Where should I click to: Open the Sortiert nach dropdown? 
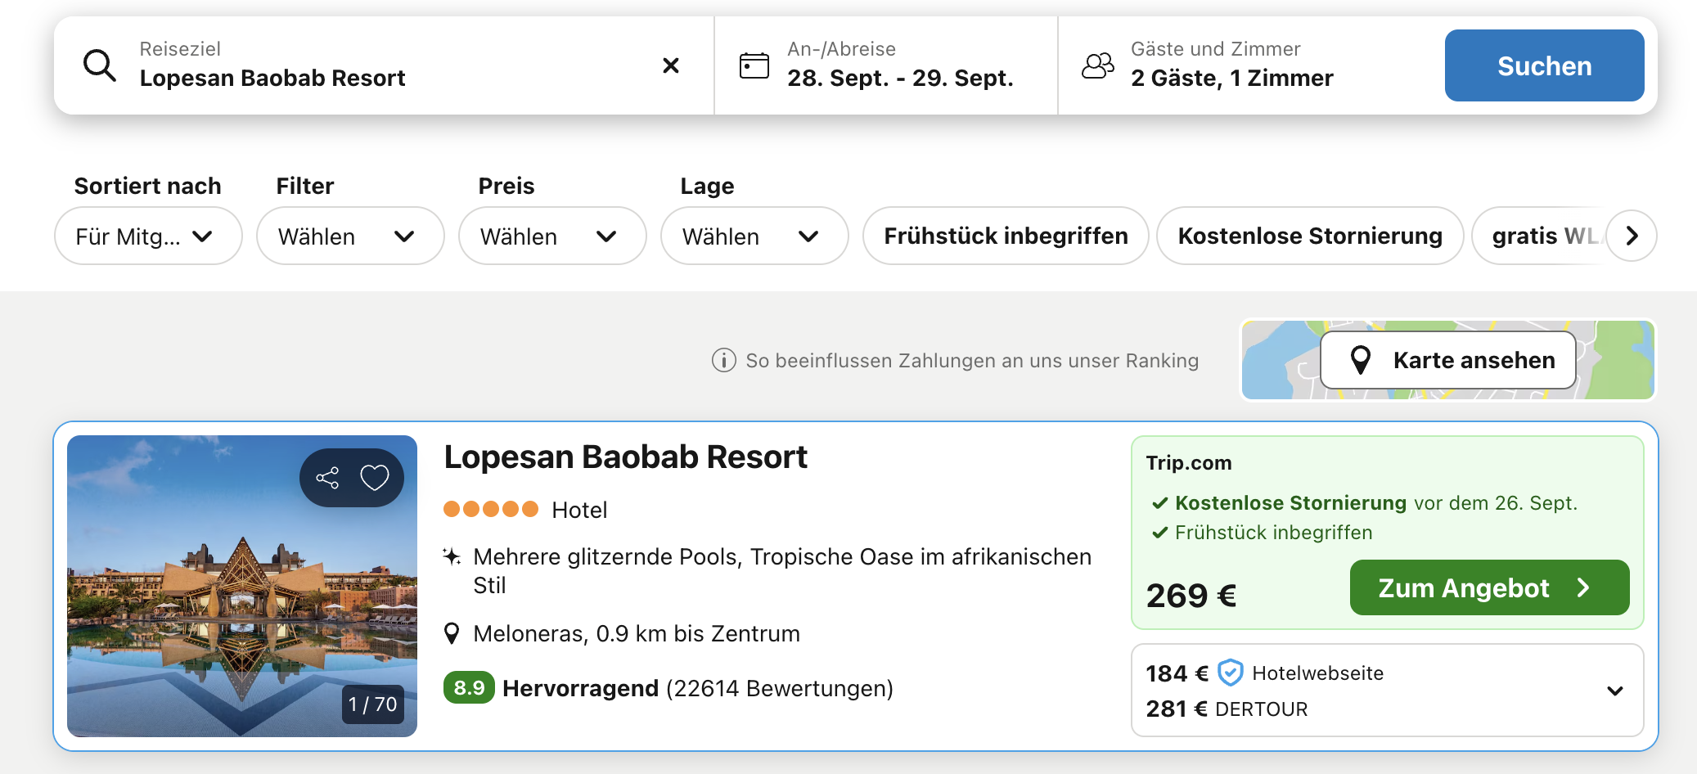tap(148, 236)
